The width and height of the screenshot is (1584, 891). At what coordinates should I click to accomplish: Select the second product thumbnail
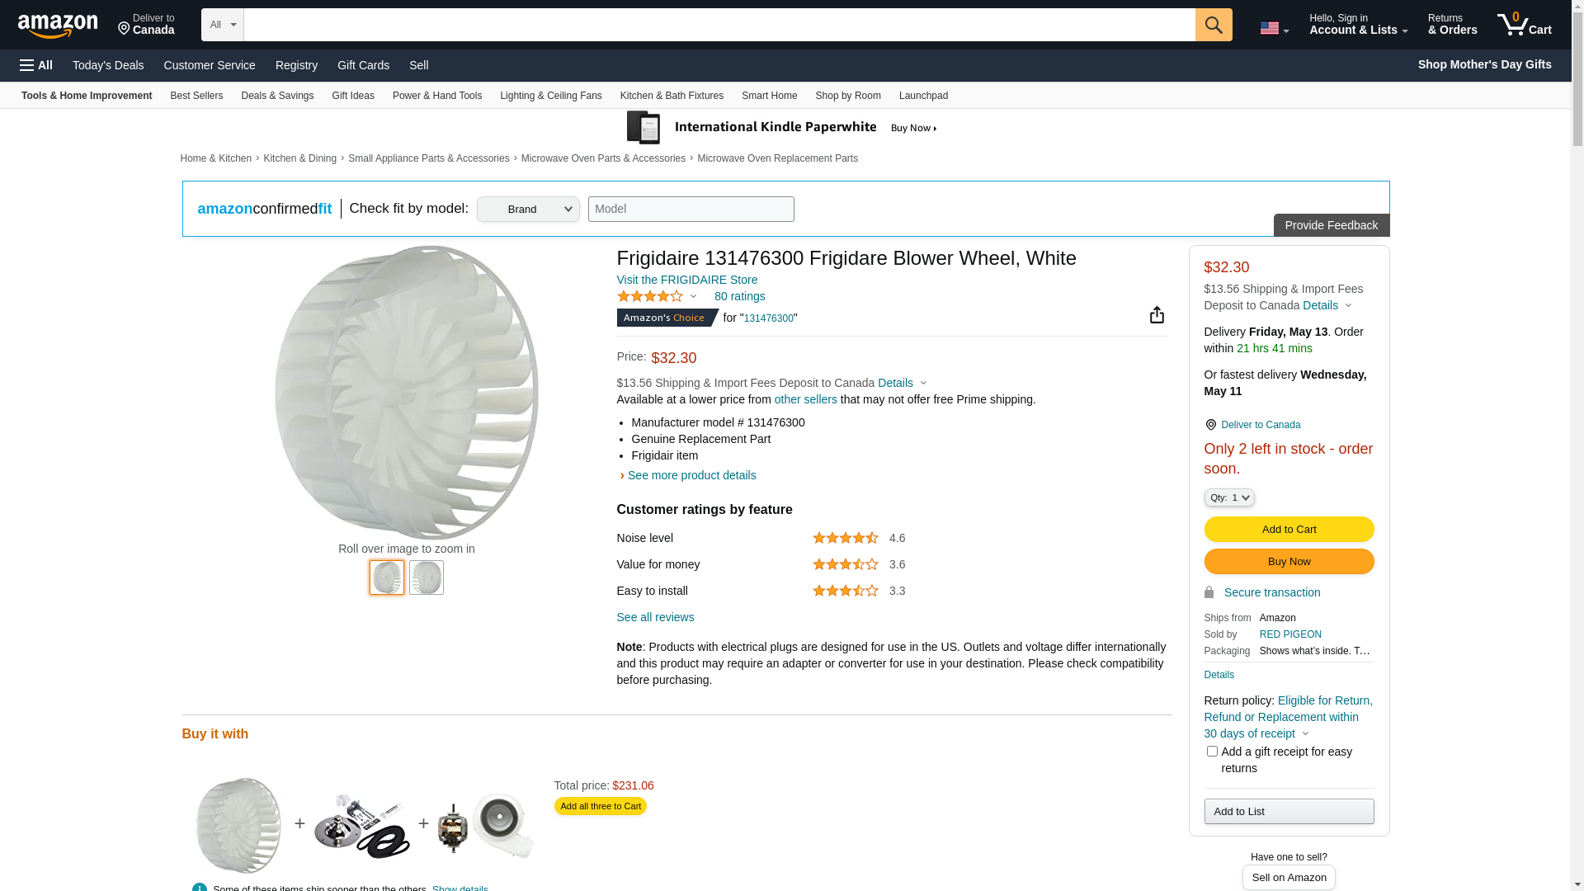click(427, 577)
